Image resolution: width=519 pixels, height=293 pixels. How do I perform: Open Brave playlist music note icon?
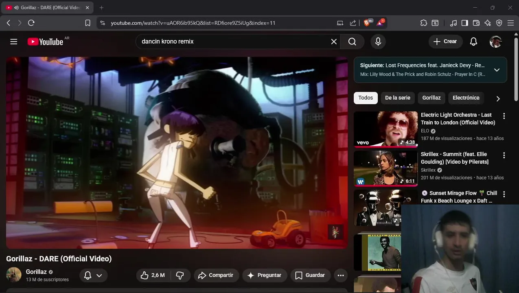coord(453,23)
